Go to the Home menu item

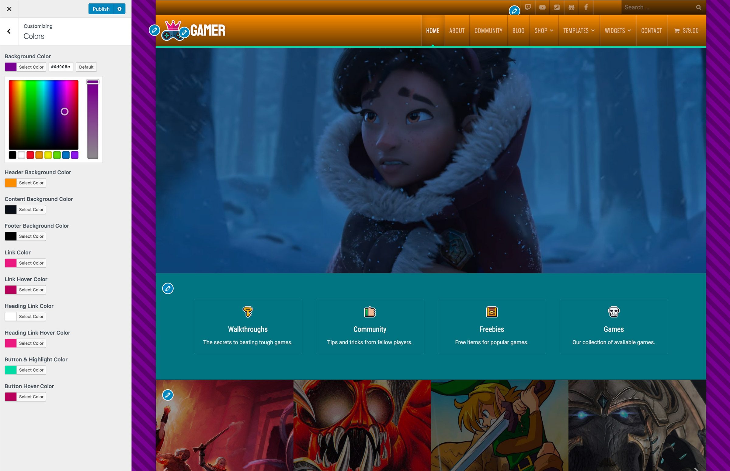pyautogui.click(x=433, y=31)
